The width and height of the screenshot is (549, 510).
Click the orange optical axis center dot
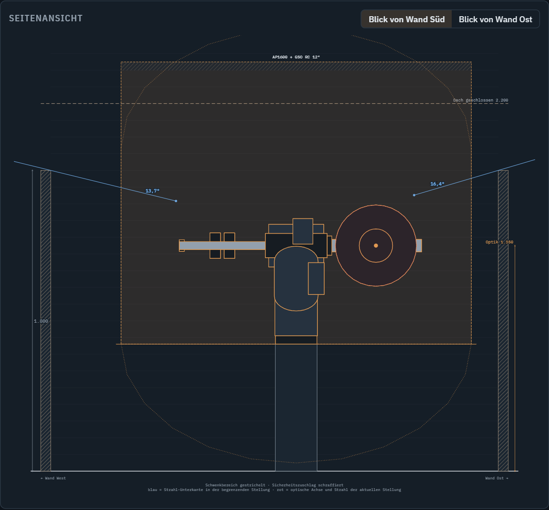(x=376, y=246)
